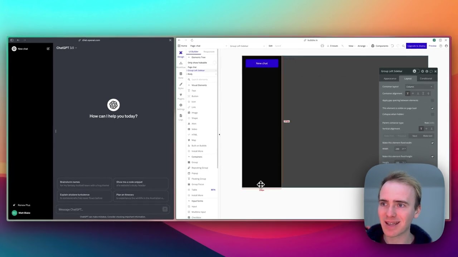This screenshot has width=458, height=257.
Task: Click the Preview link in Bubble
Action: (x=433, y=46)
